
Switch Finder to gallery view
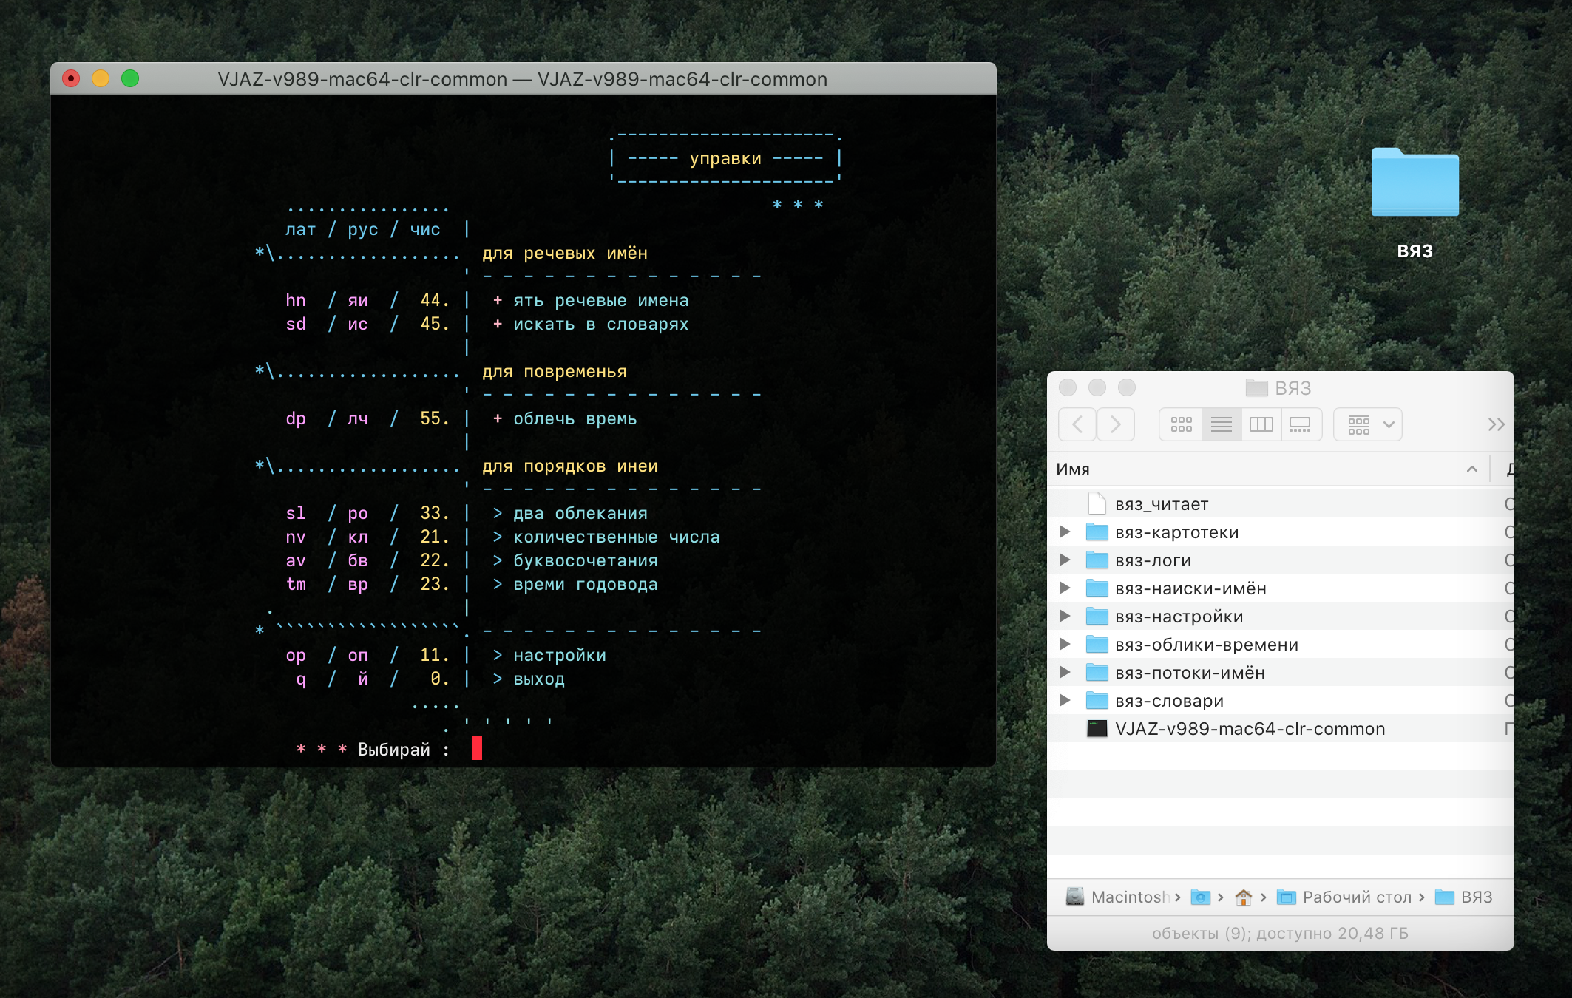(x=1300, y=424)
